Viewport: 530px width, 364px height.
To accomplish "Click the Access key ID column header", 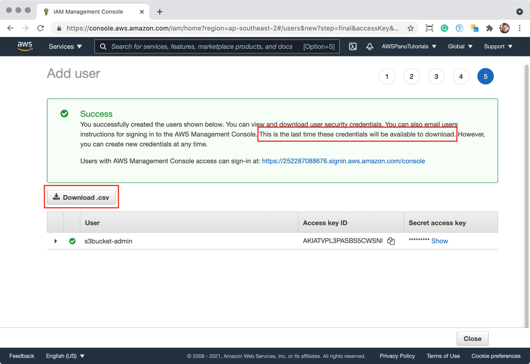I will pos(351,223).
